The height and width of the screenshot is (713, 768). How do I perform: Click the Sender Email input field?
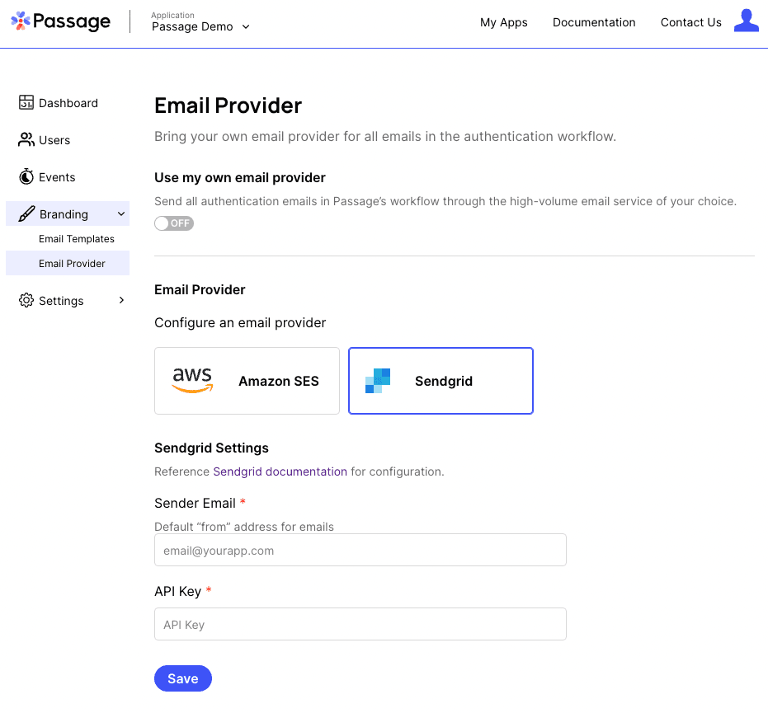pos(360,550)
